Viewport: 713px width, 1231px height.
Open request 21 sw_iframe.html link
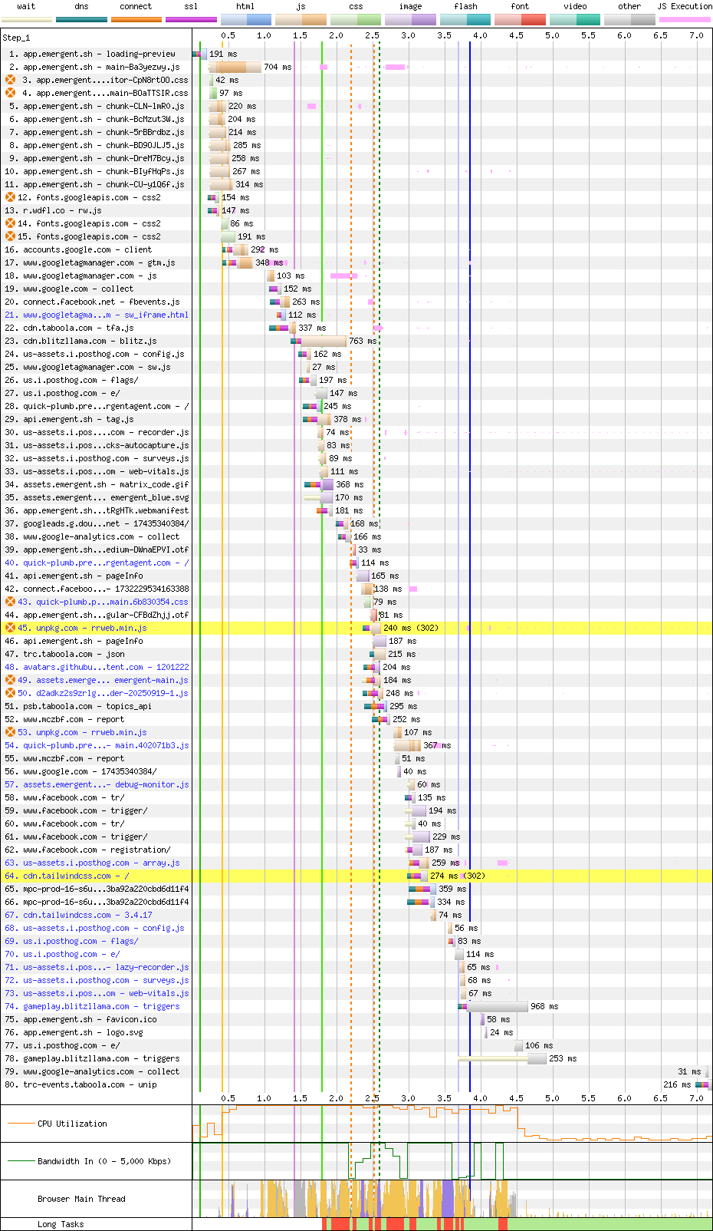(x=105, y=315)
